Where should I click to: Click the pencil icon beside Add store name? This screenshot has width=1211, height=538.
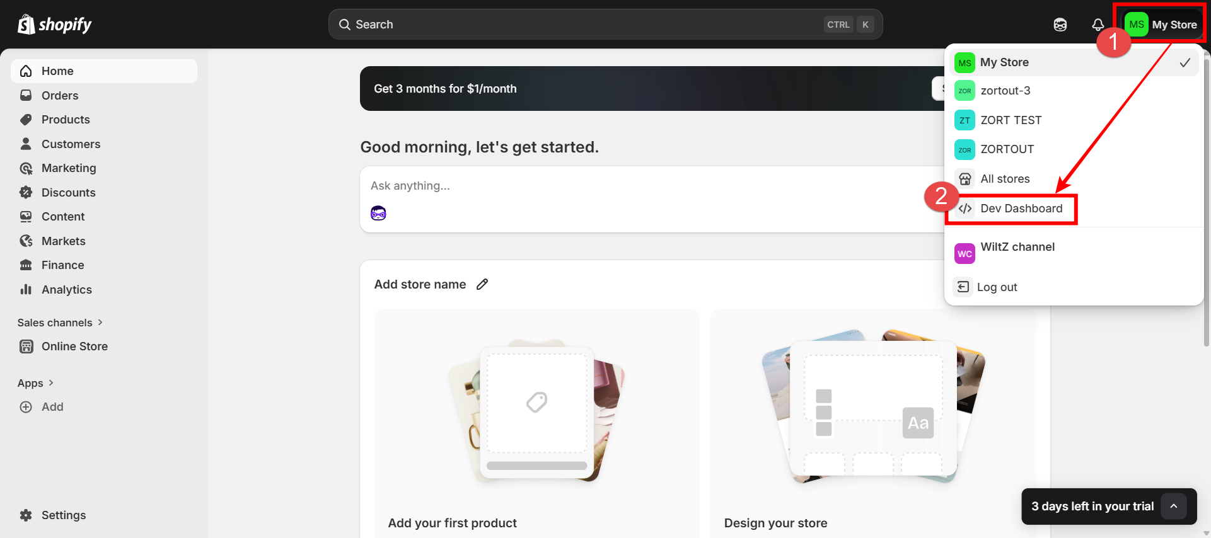coord(482,284)
